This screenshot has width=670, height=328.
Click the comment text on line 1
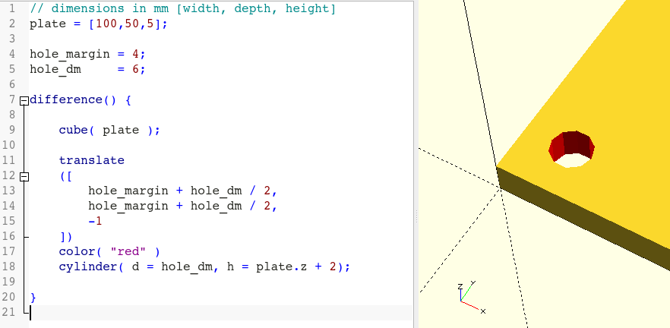point(183,8)
